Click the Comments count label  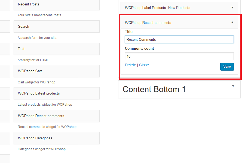[139, 48]
